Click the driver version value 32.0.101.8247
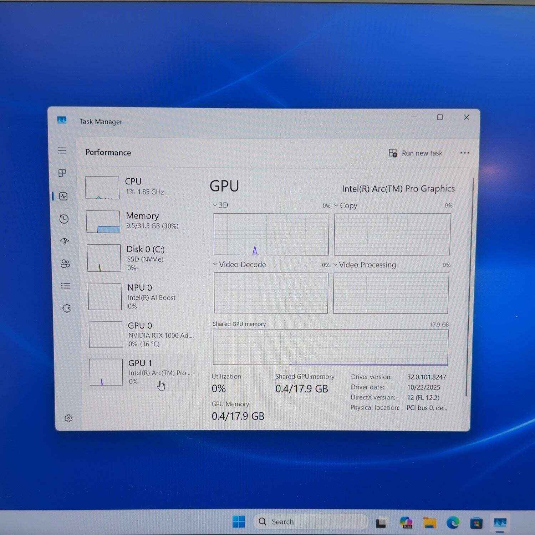The image size is (535, 535). (427, 377)
